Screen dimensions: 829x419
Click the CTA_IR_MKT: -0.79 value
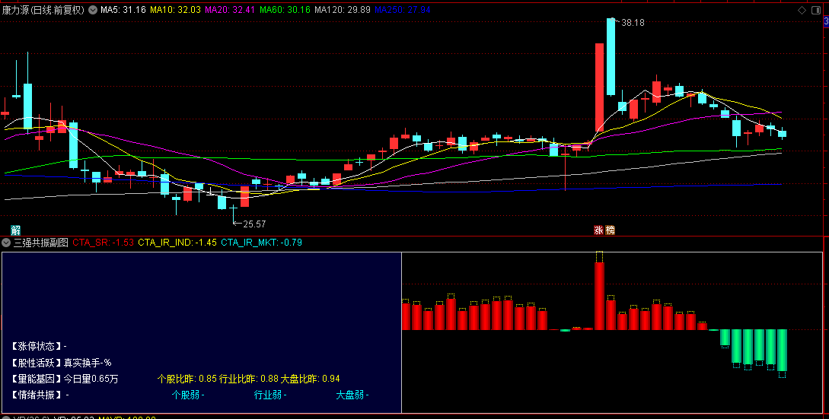pos(261,243)
